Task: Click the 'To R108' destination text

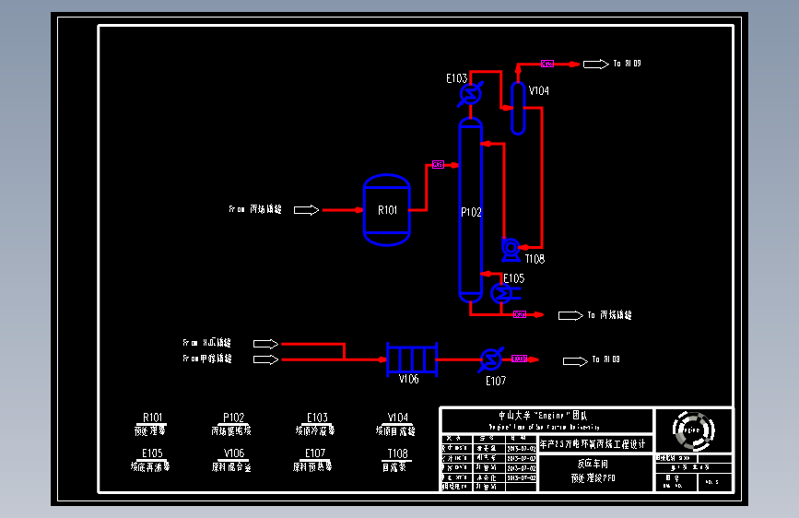Action: [x=605, y=359]
